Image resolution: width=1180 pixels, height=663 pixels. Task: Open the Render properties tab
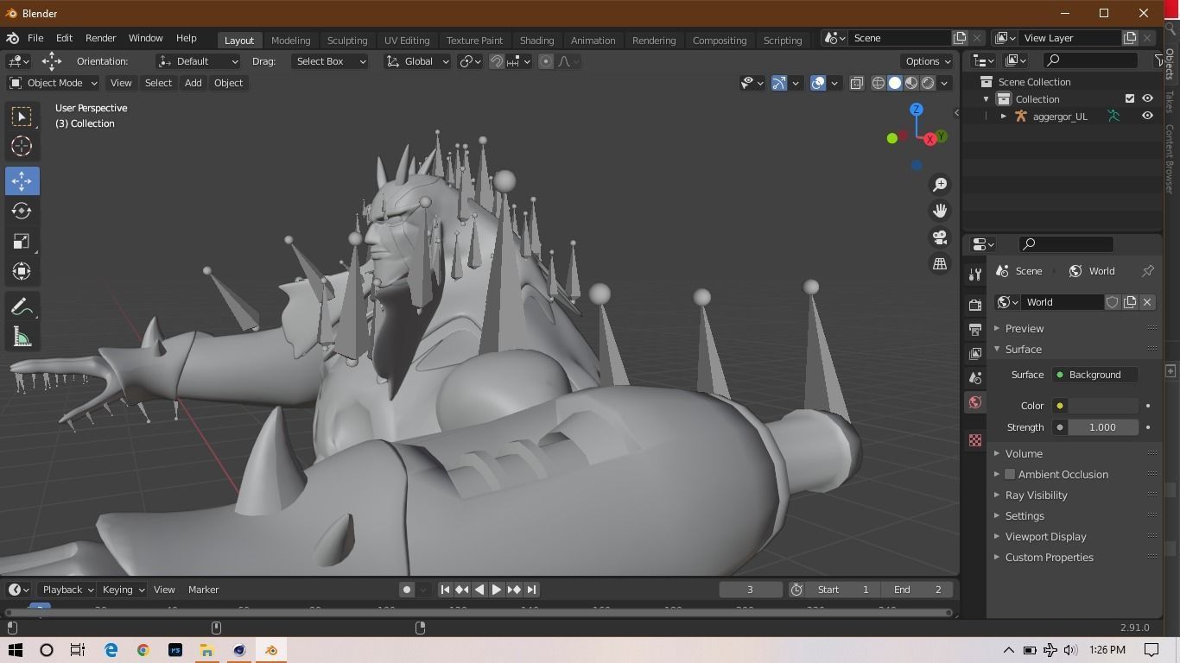click(x=975, y=305)
